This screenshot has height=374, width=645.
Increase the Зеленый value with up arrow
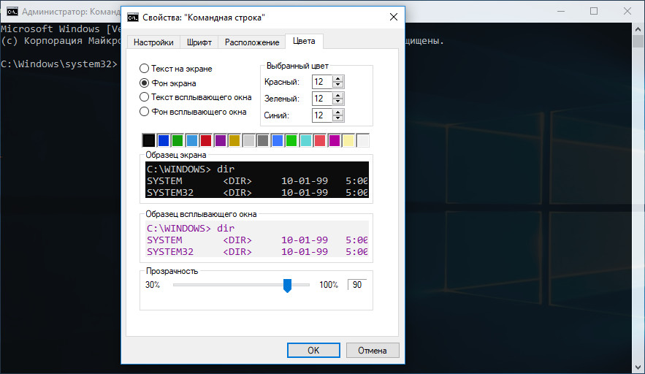pos(338,96)
